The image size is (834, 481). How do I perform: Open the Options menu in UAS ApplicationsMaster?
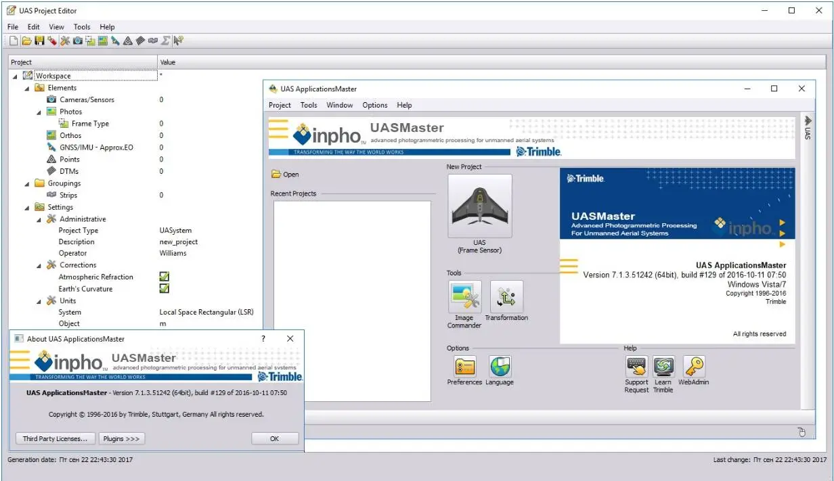pyautogui.click(x=375, y=105)
